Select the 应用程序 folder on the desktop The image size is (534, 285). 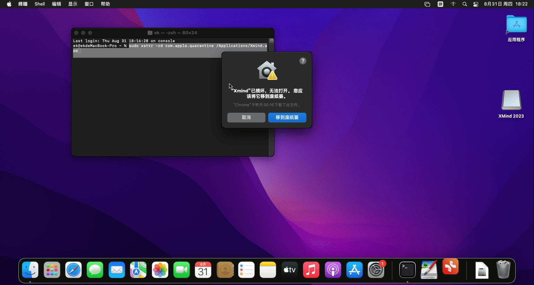tap(516, 28)
